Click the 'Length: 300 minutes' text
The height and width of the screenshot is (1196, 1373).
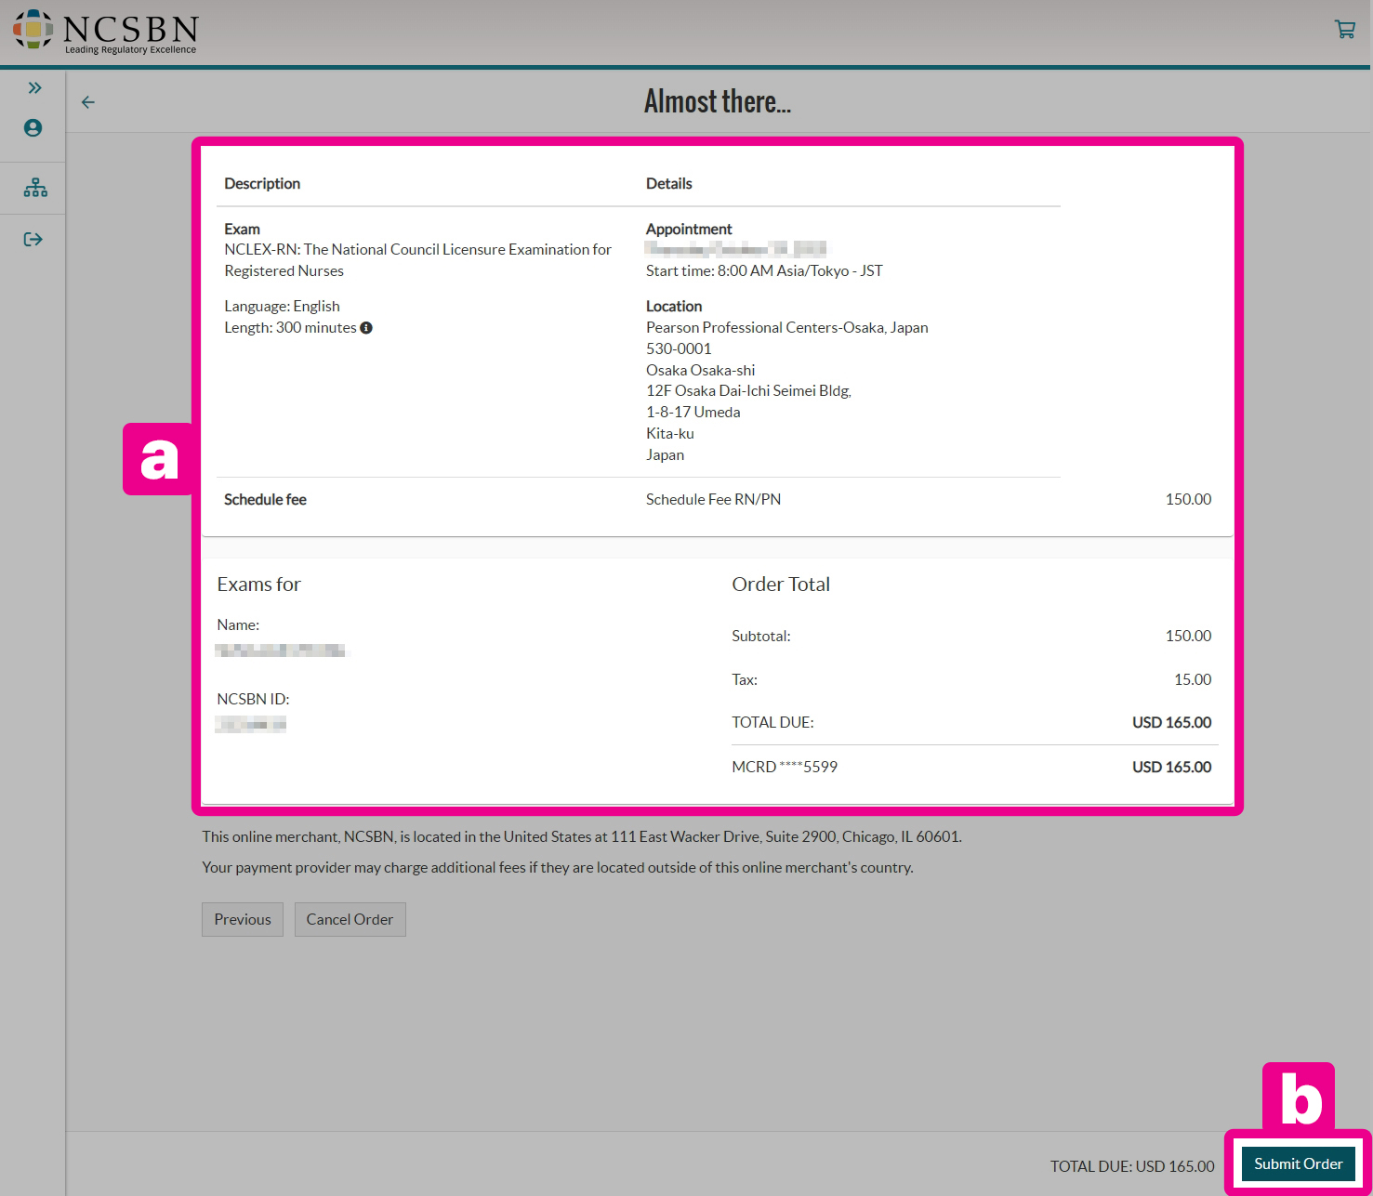pos(290,328)
